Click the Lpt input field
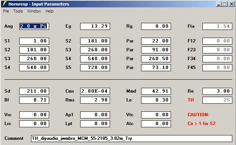This screenshot has height=145, width=236. pos(95,124)
